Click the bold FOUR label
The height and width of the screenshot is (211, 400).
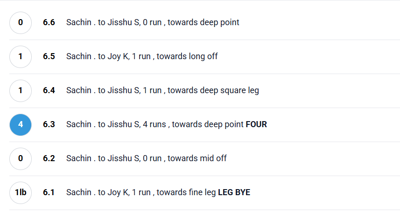[256, 124]
